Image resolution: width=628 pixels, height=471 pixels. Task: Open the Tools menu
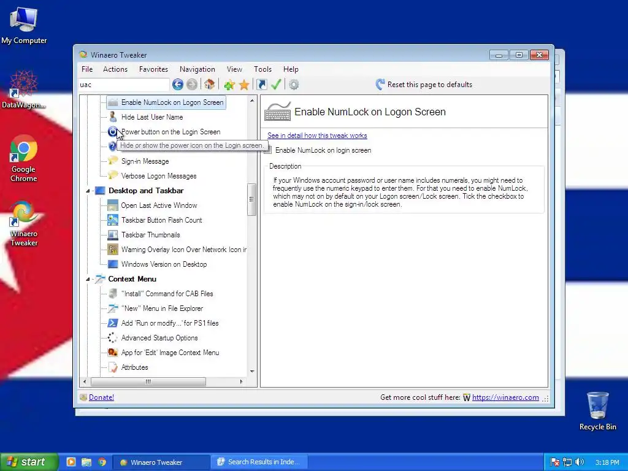tap(262, 69)
